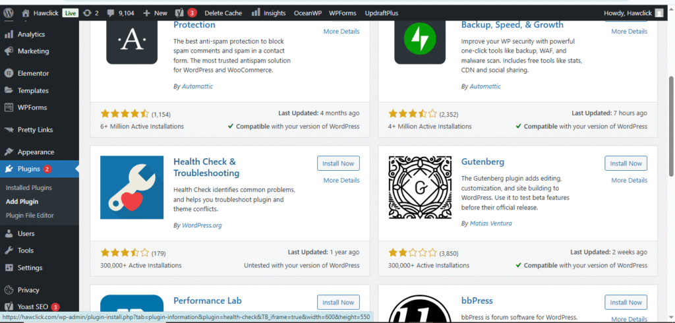Viewport: 675px width, 323px height.
Task: Click the WordPress logo in admin bar
Action: (9, 13)
